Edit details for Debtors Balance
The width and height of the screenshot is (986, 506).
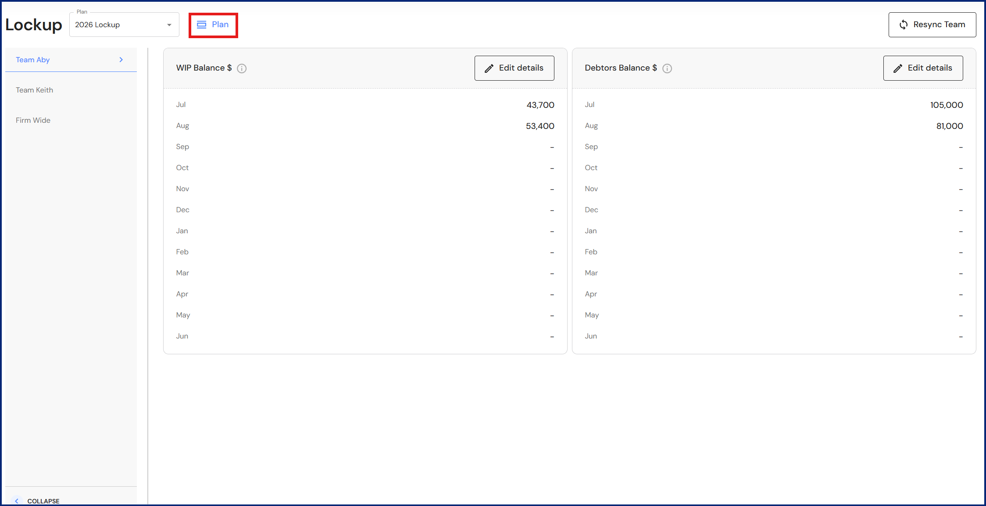click(x=923, y=68)
